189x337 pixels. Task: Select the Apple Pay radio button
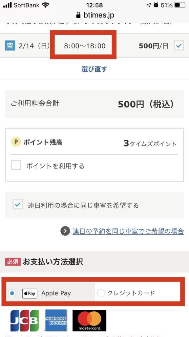coord(12,293)
